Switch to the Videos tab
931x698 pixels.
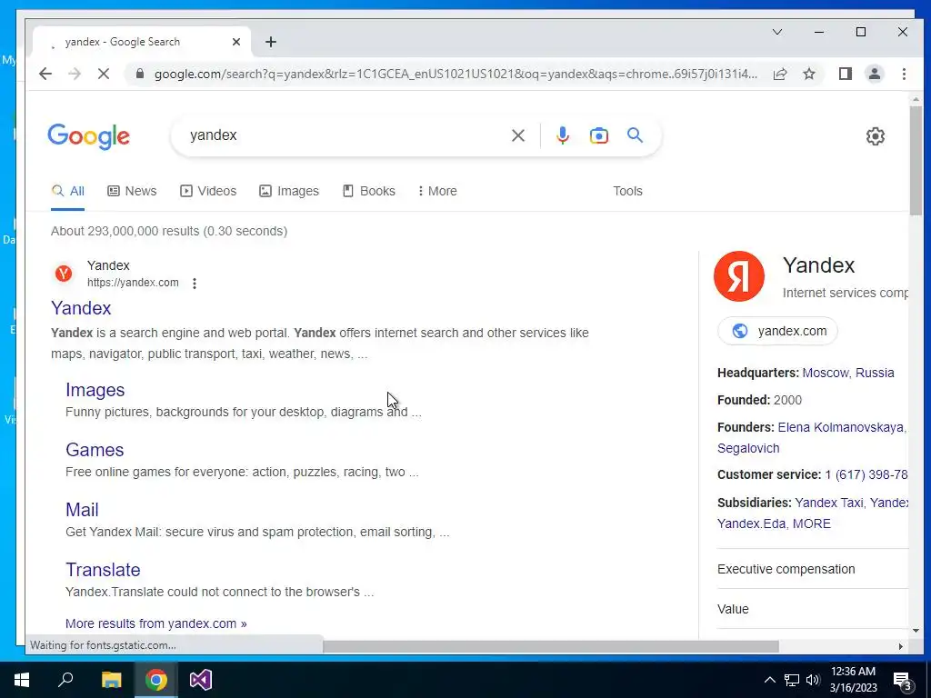tap(208, 191)
